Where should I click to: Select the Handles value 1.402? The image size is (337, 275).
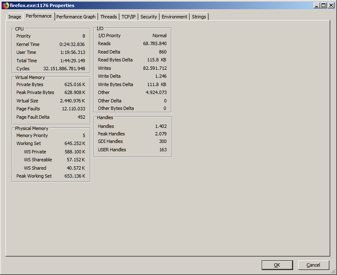[x=161, y=126]
